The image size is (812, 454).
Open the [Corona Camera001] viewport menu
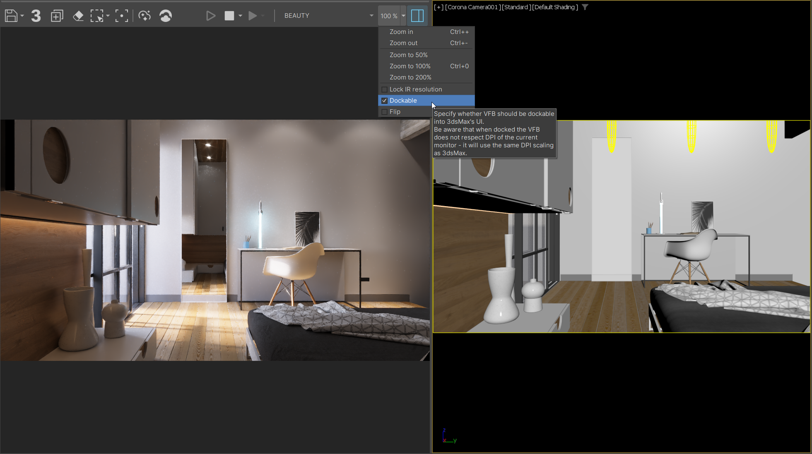pos(472,7)
